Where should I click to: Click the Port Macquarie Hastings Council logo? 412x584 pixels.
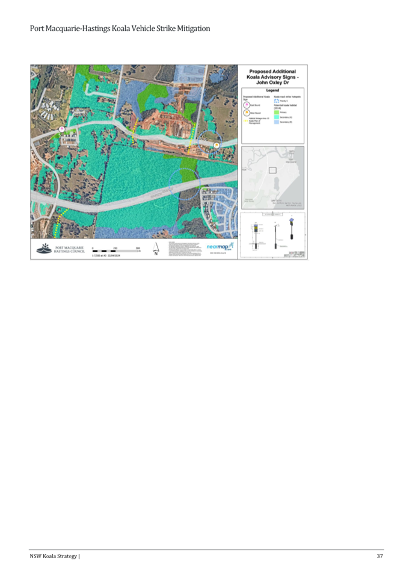[45, 249]
